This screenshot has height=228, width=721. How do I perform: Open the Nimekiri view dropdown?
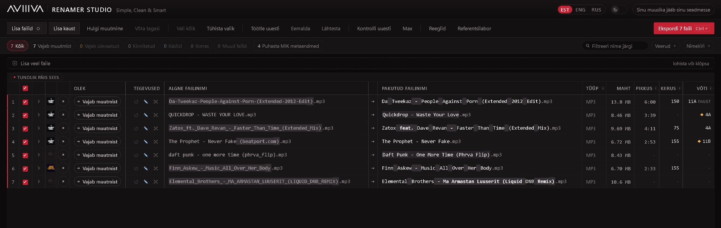698,46
